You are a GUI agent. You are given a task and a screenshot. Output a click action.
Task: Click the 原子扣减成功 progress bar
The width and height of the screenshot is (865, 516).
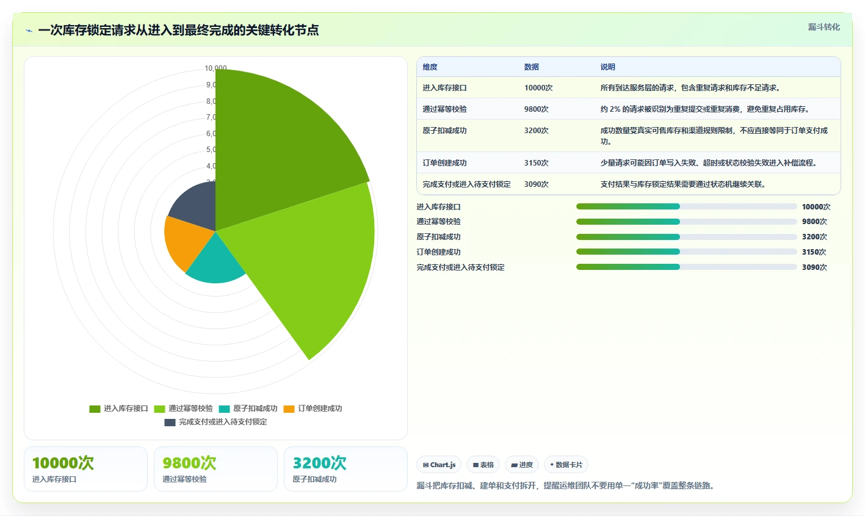click(687, 237)
